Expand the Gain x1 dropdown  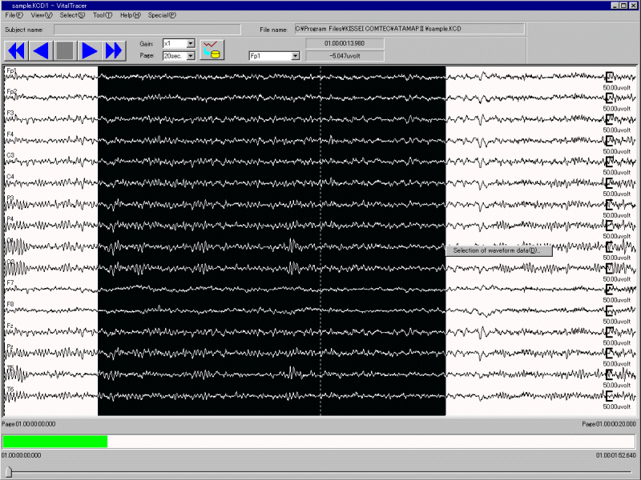point(191,43)
